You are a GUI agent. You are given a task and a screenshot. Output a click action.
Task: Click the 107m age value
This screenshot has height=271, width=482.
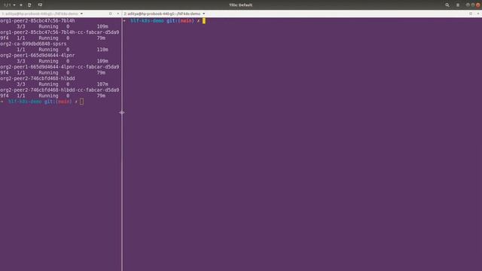click(102, 84)
